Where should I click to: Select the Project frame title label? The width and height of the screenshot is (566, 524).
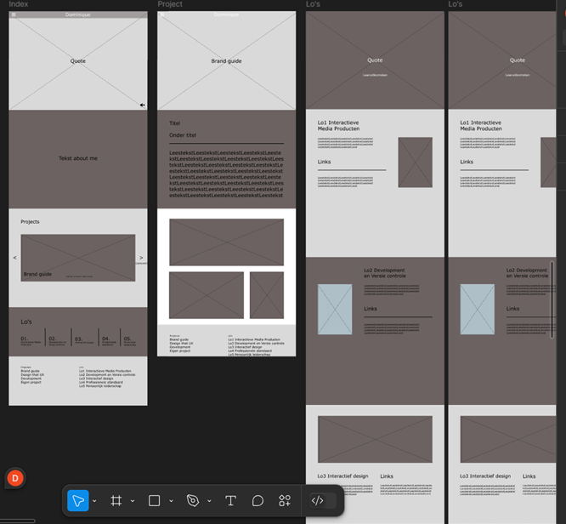[x=170, y=4]
